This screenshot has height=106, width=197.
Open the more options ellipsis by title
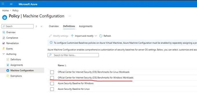click(70, 16)
